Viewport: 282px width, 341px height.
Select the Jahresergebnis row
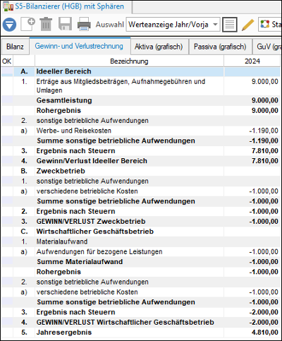(x=140, y=333)
